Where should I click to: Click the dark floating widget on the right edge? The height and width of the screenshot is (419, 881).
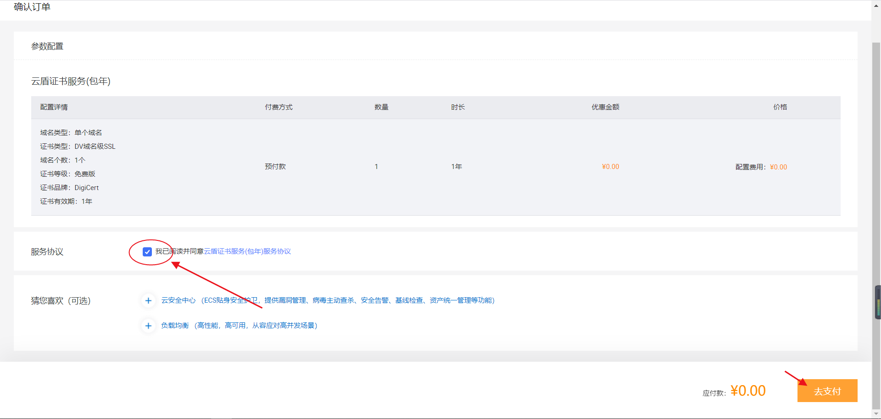point(878,302)
